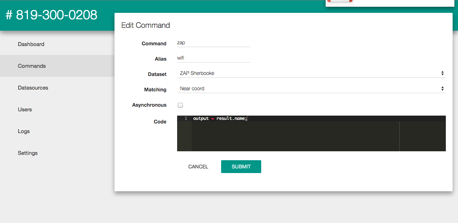Click the Edit Command dialog title
Image resolution: width=458 pixels, height=223 pixels.
point(146,25)
